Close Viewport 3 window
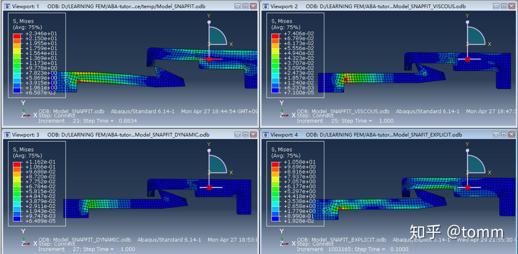Screen dimensions: 518x254 253,135
